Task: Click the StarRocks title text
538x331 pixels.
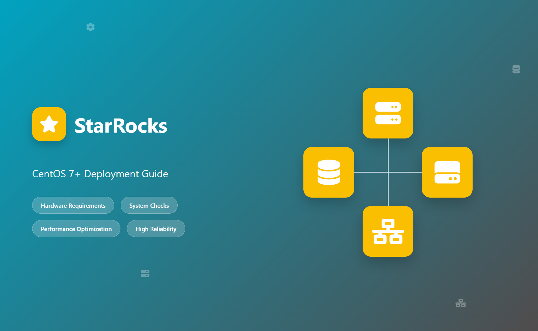Action: tap(121, 126)
